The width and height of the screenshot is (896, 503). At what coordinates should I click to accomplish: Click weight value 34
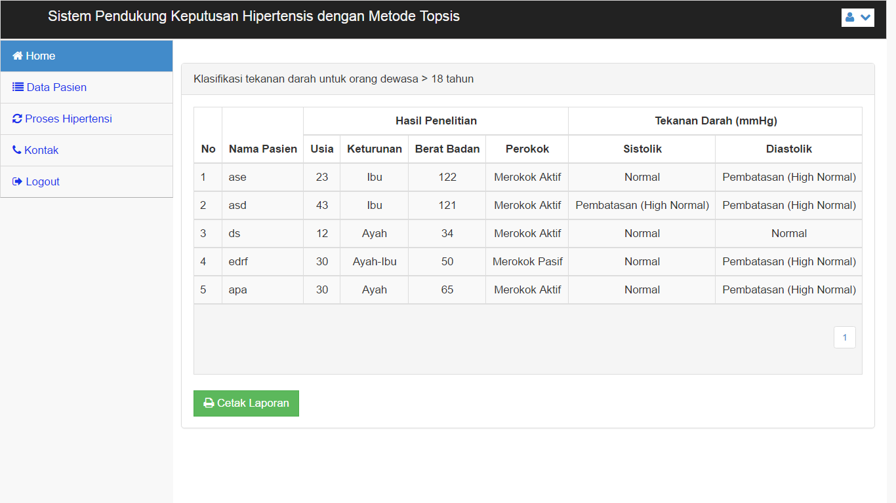click(x=447, y=233)
